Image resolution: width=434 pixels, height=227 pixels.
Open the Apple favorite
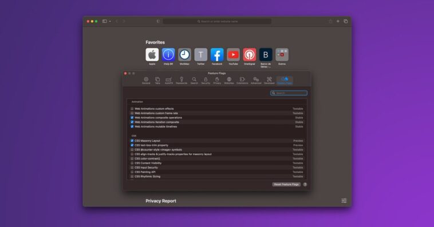152,54
